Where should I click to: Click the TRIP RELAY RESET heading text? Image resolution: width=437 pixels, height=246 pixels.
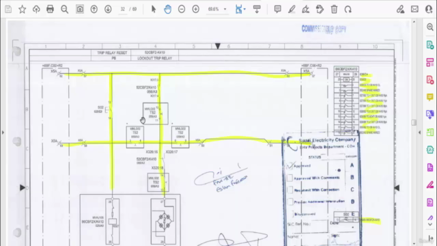point(112,53)
